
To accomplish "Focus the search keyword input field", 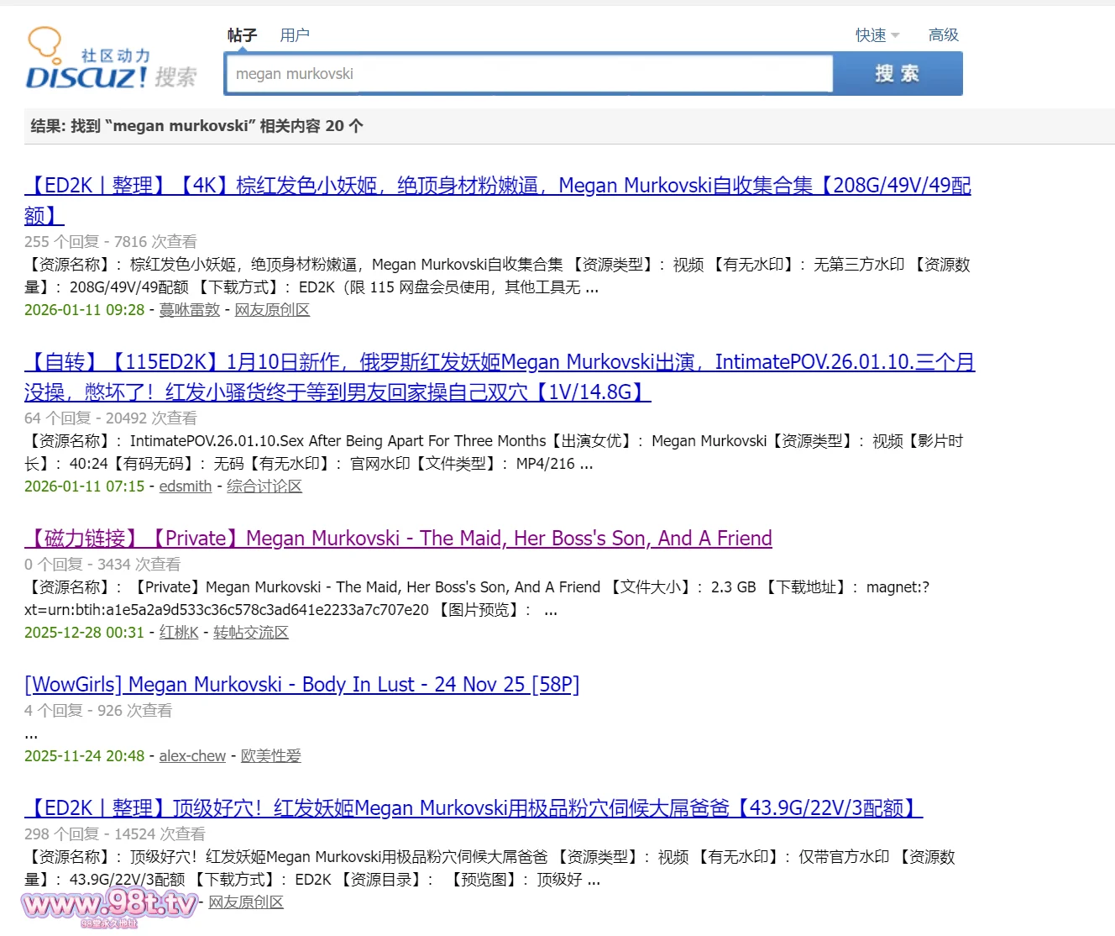I will click(x=529, y=74).
